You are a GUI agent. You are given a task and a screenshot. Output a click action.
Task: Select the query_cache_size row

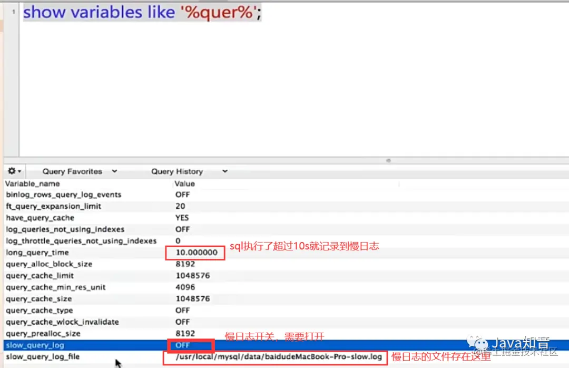[x=286, y=299]
